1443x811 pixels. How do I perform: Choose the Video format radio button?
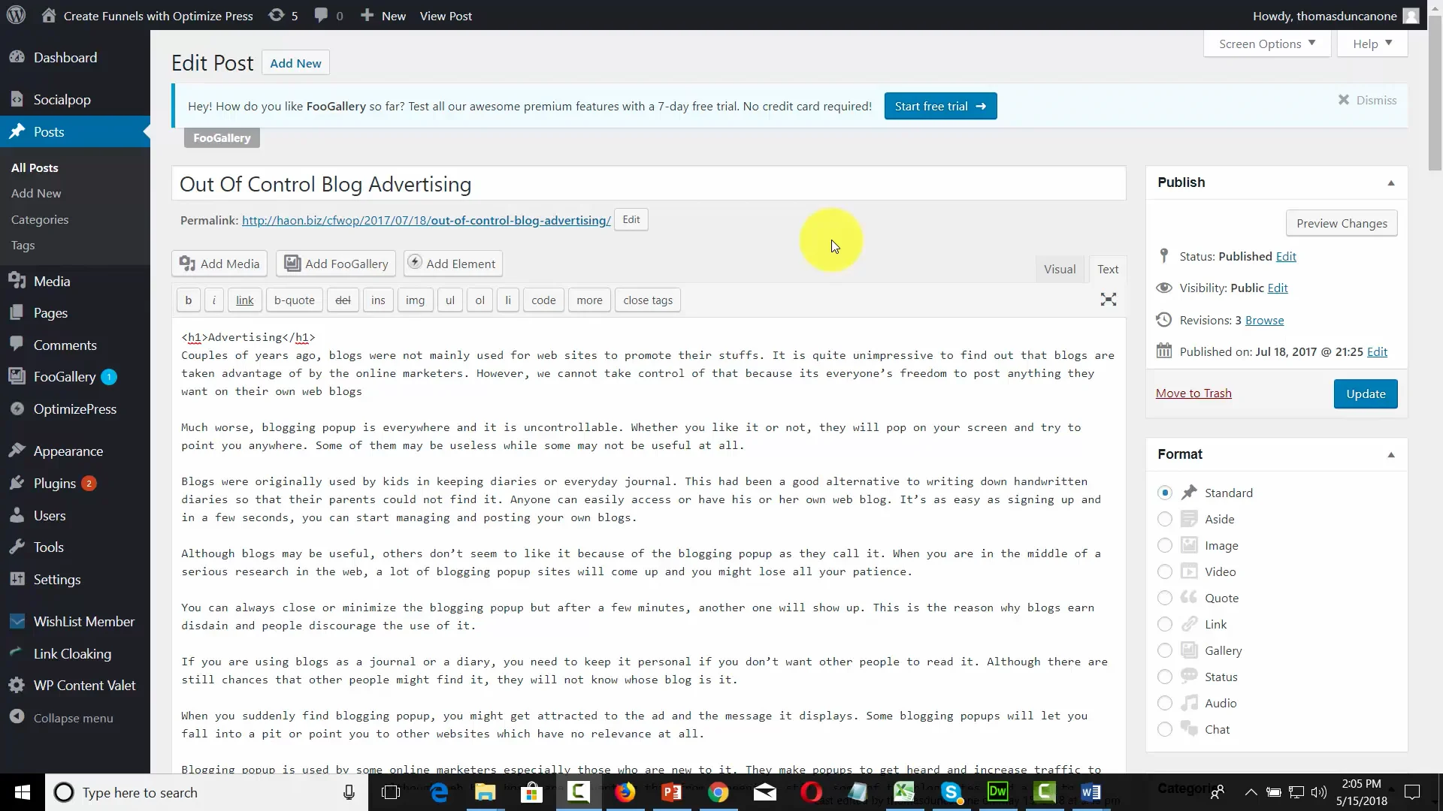(1165, 572)
